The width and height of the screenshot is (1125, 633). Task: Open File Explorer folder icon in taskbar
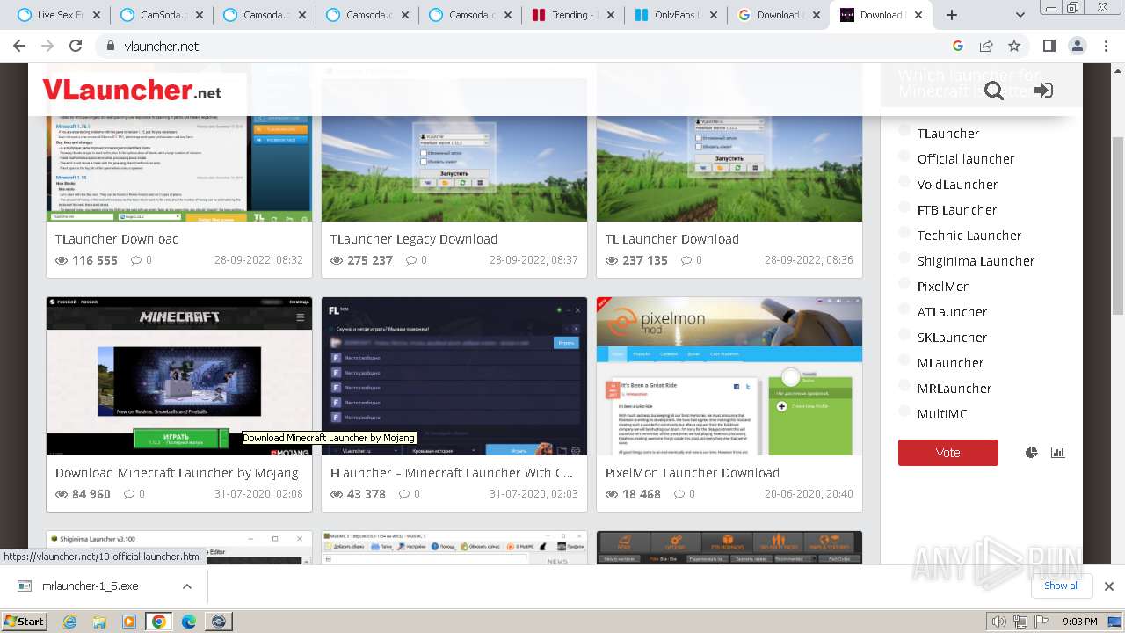click(x=99, y=622)
